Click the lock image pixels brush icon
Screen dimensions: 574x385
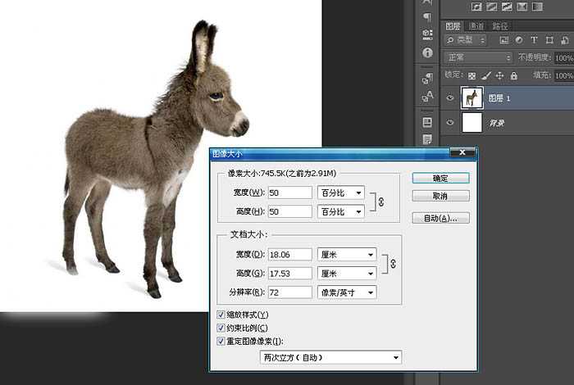point(485,75)
